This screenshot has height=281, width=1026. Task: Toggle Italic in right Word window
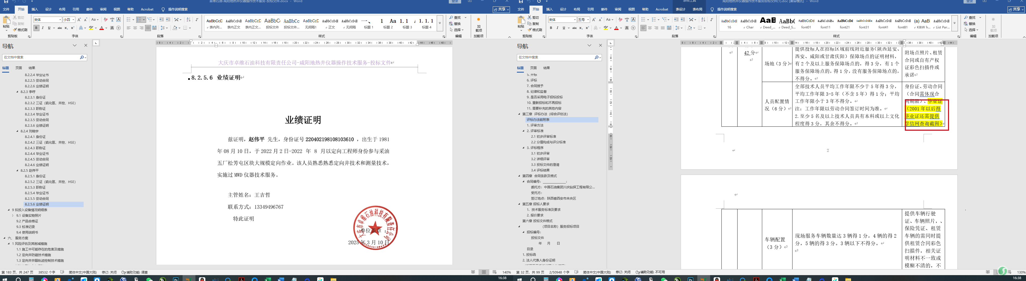tap(557, 28)
